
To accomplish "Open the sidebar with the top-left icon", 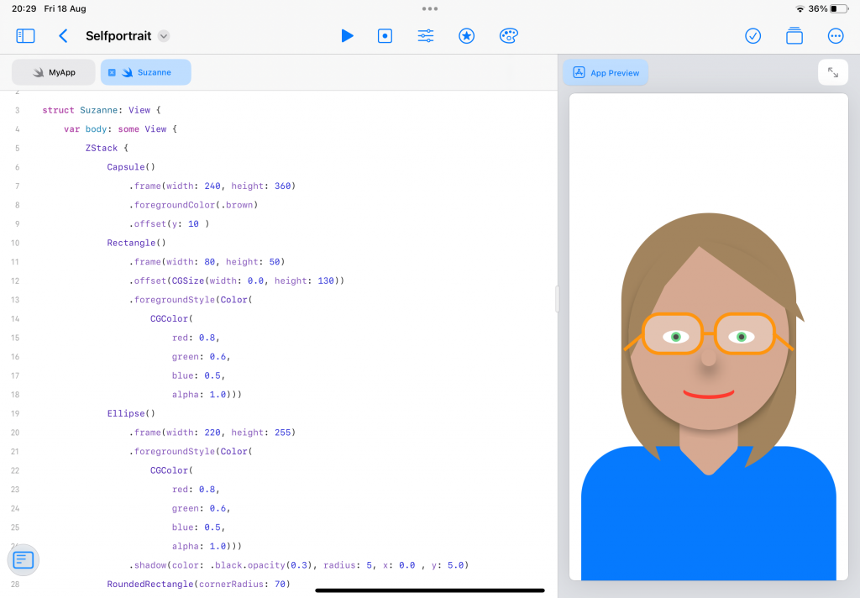I will [x=25, y=36].
